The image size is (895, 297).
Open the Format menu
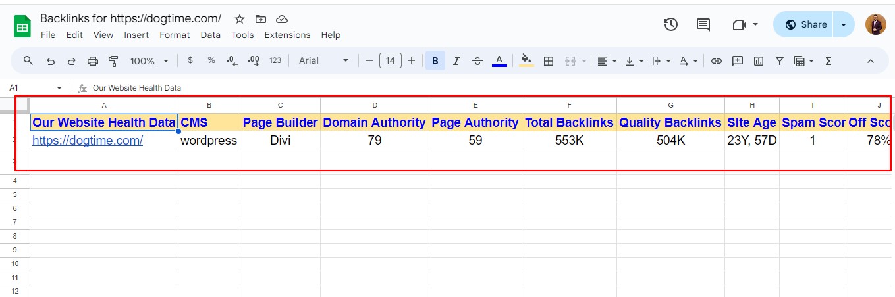click(x=175, y=35)
